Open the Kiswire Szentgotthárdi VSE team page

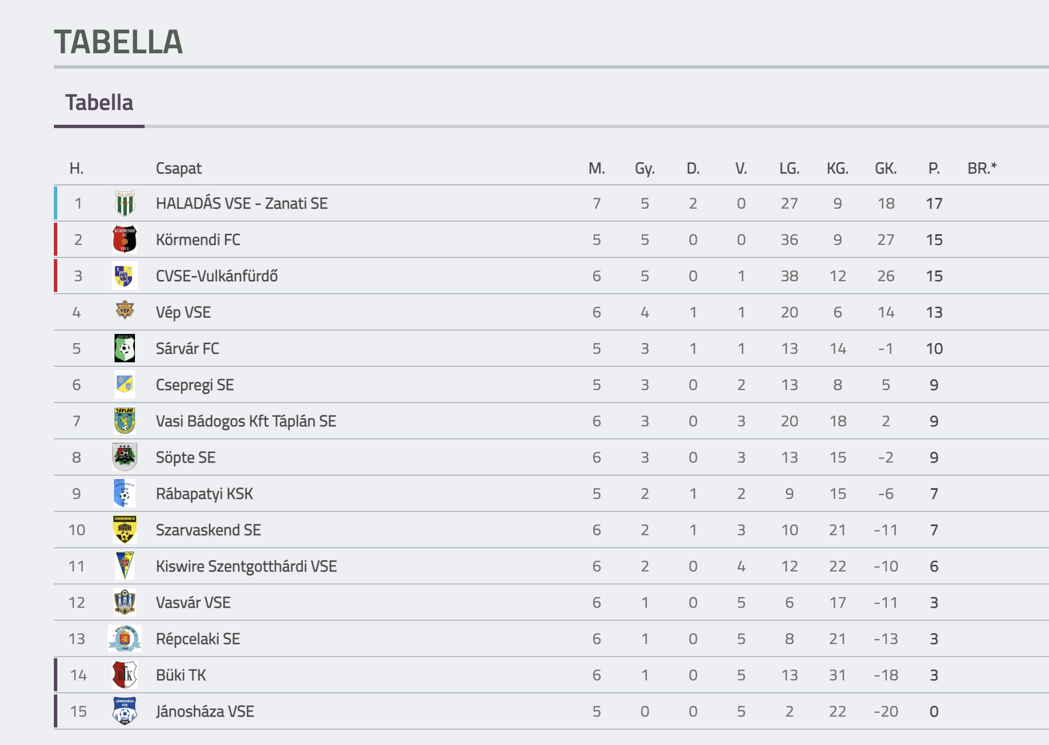click(246, 566)
